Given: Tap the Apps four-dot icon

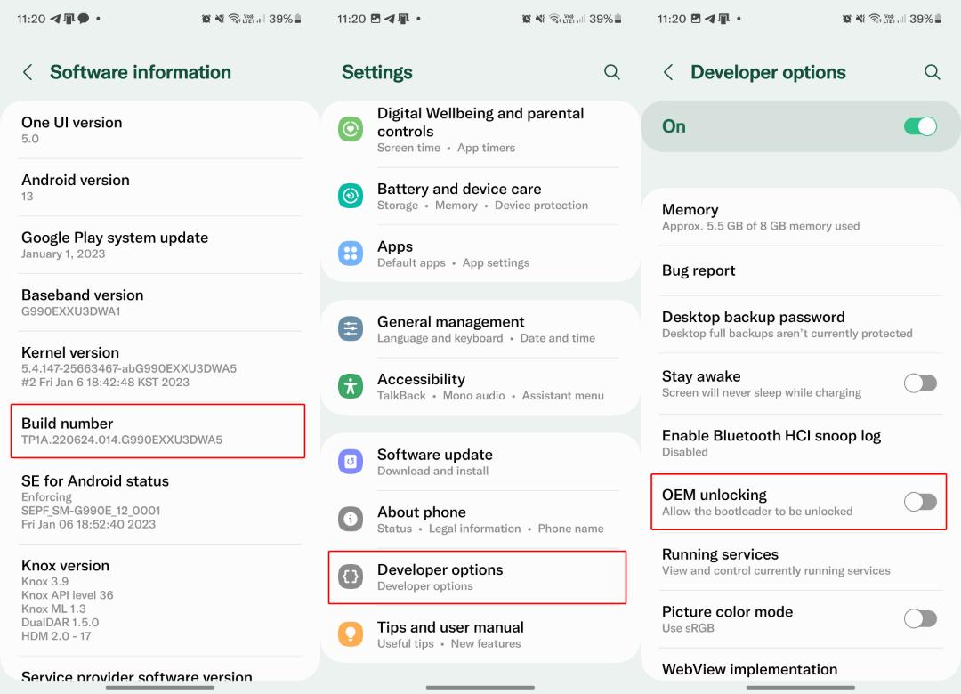Looking at the screenshot, I should (351, 254).
